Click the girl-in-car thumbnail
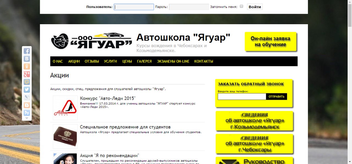The height and width of the screenshot is (164, 352). pyautogui.click(x=65, y=159)
